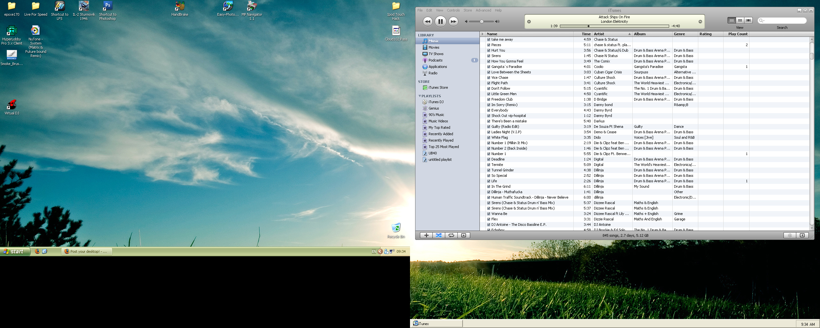Open the View menu in iTunes

coord(439,10)
